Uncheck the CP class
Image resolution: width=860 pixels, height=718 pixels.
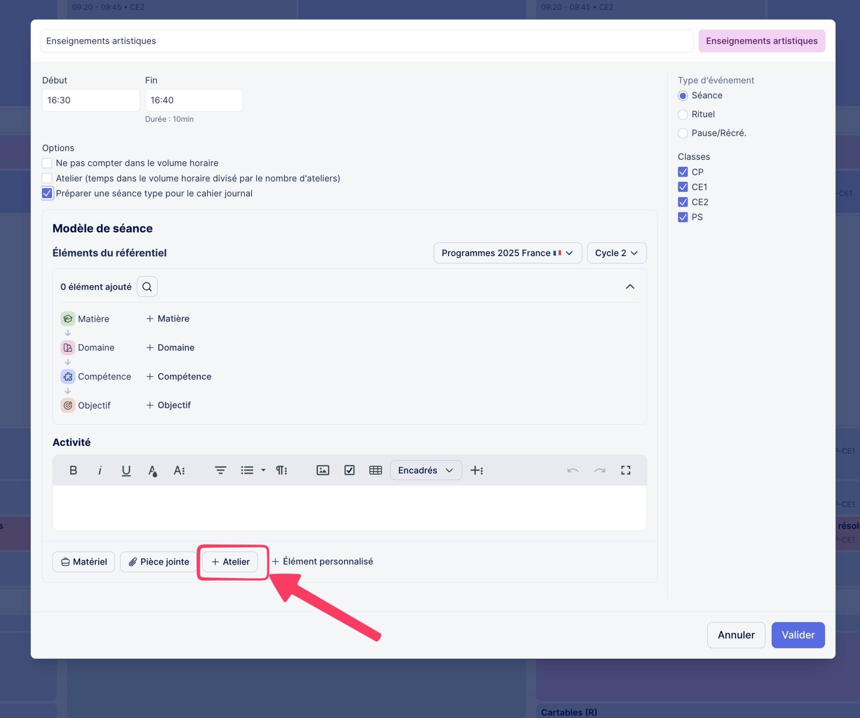click(x=683, y=172)
